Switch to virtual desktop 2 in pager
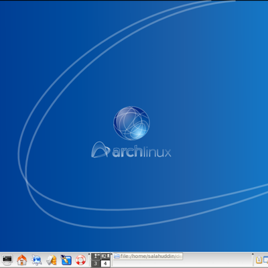Viewport: 268px width, 268px height. (x=105, y=256)
